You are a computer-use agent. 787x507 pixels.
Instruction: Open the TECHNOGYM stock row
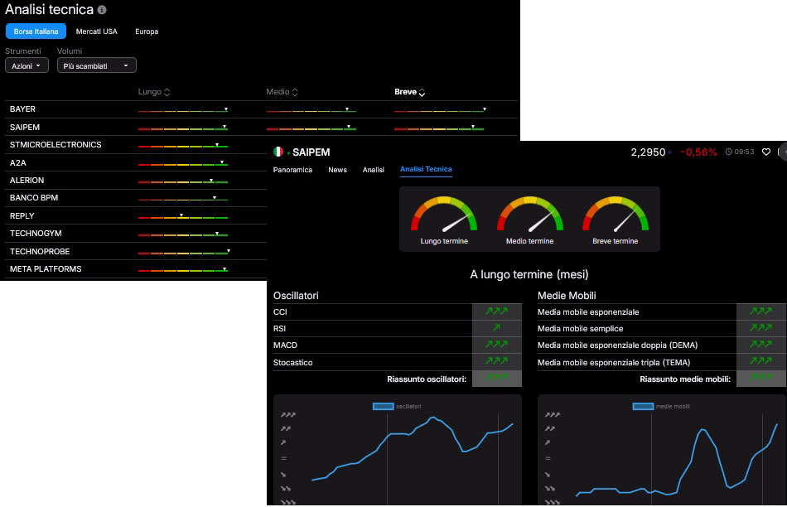pos(136,234)
